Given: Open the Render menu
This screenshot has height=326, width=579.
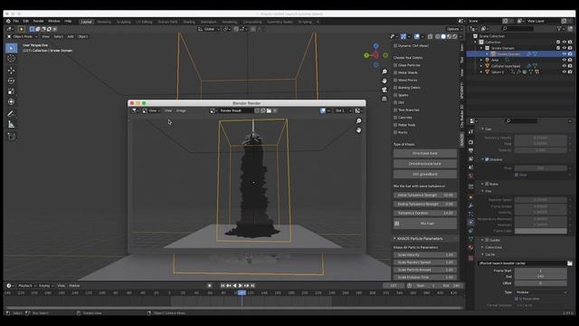Looking at the screenshot, I should (x=38, y=21).
